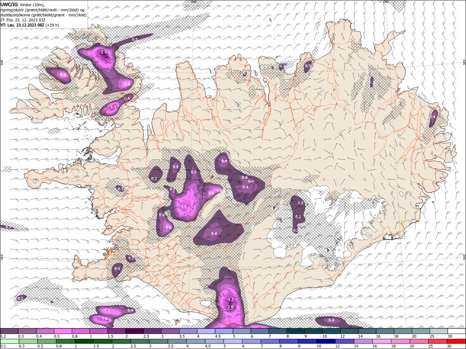
Task: Select the dark grey-purple 0.2 swatch in snow scale
Action: coord(9,331)
